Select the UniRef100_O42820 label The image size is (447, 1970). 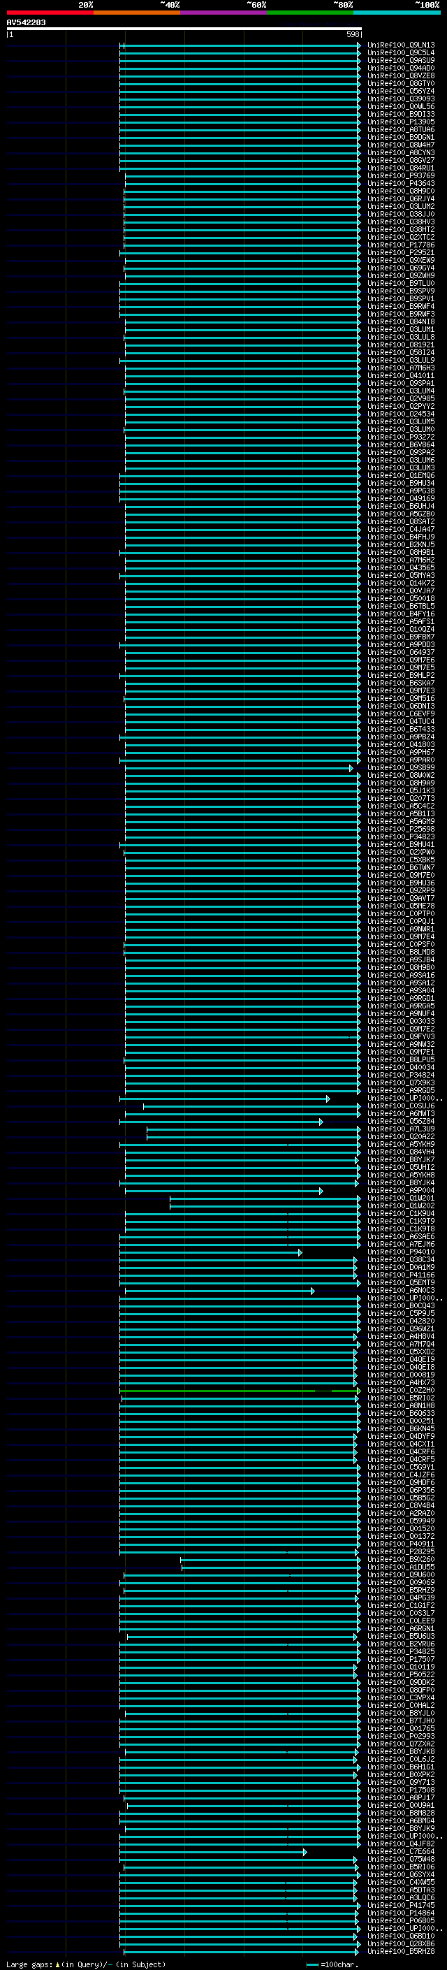[x=400, y=1321]
